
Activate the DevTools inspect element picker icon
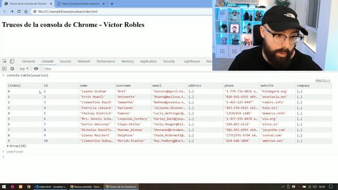5,61
